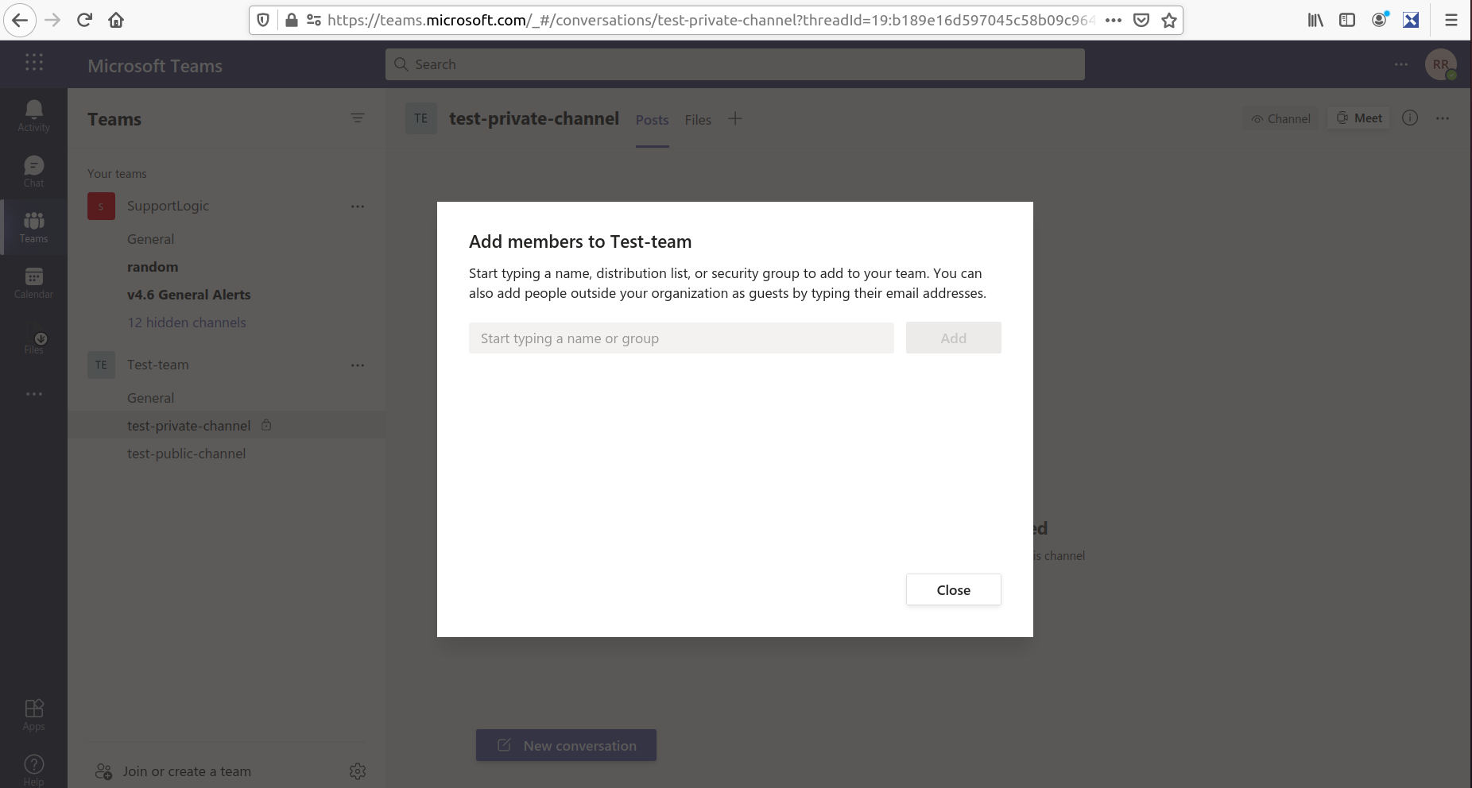This screenshot has height=788, width=1472.
Task: Open the random channel
Action: [153, 267]
